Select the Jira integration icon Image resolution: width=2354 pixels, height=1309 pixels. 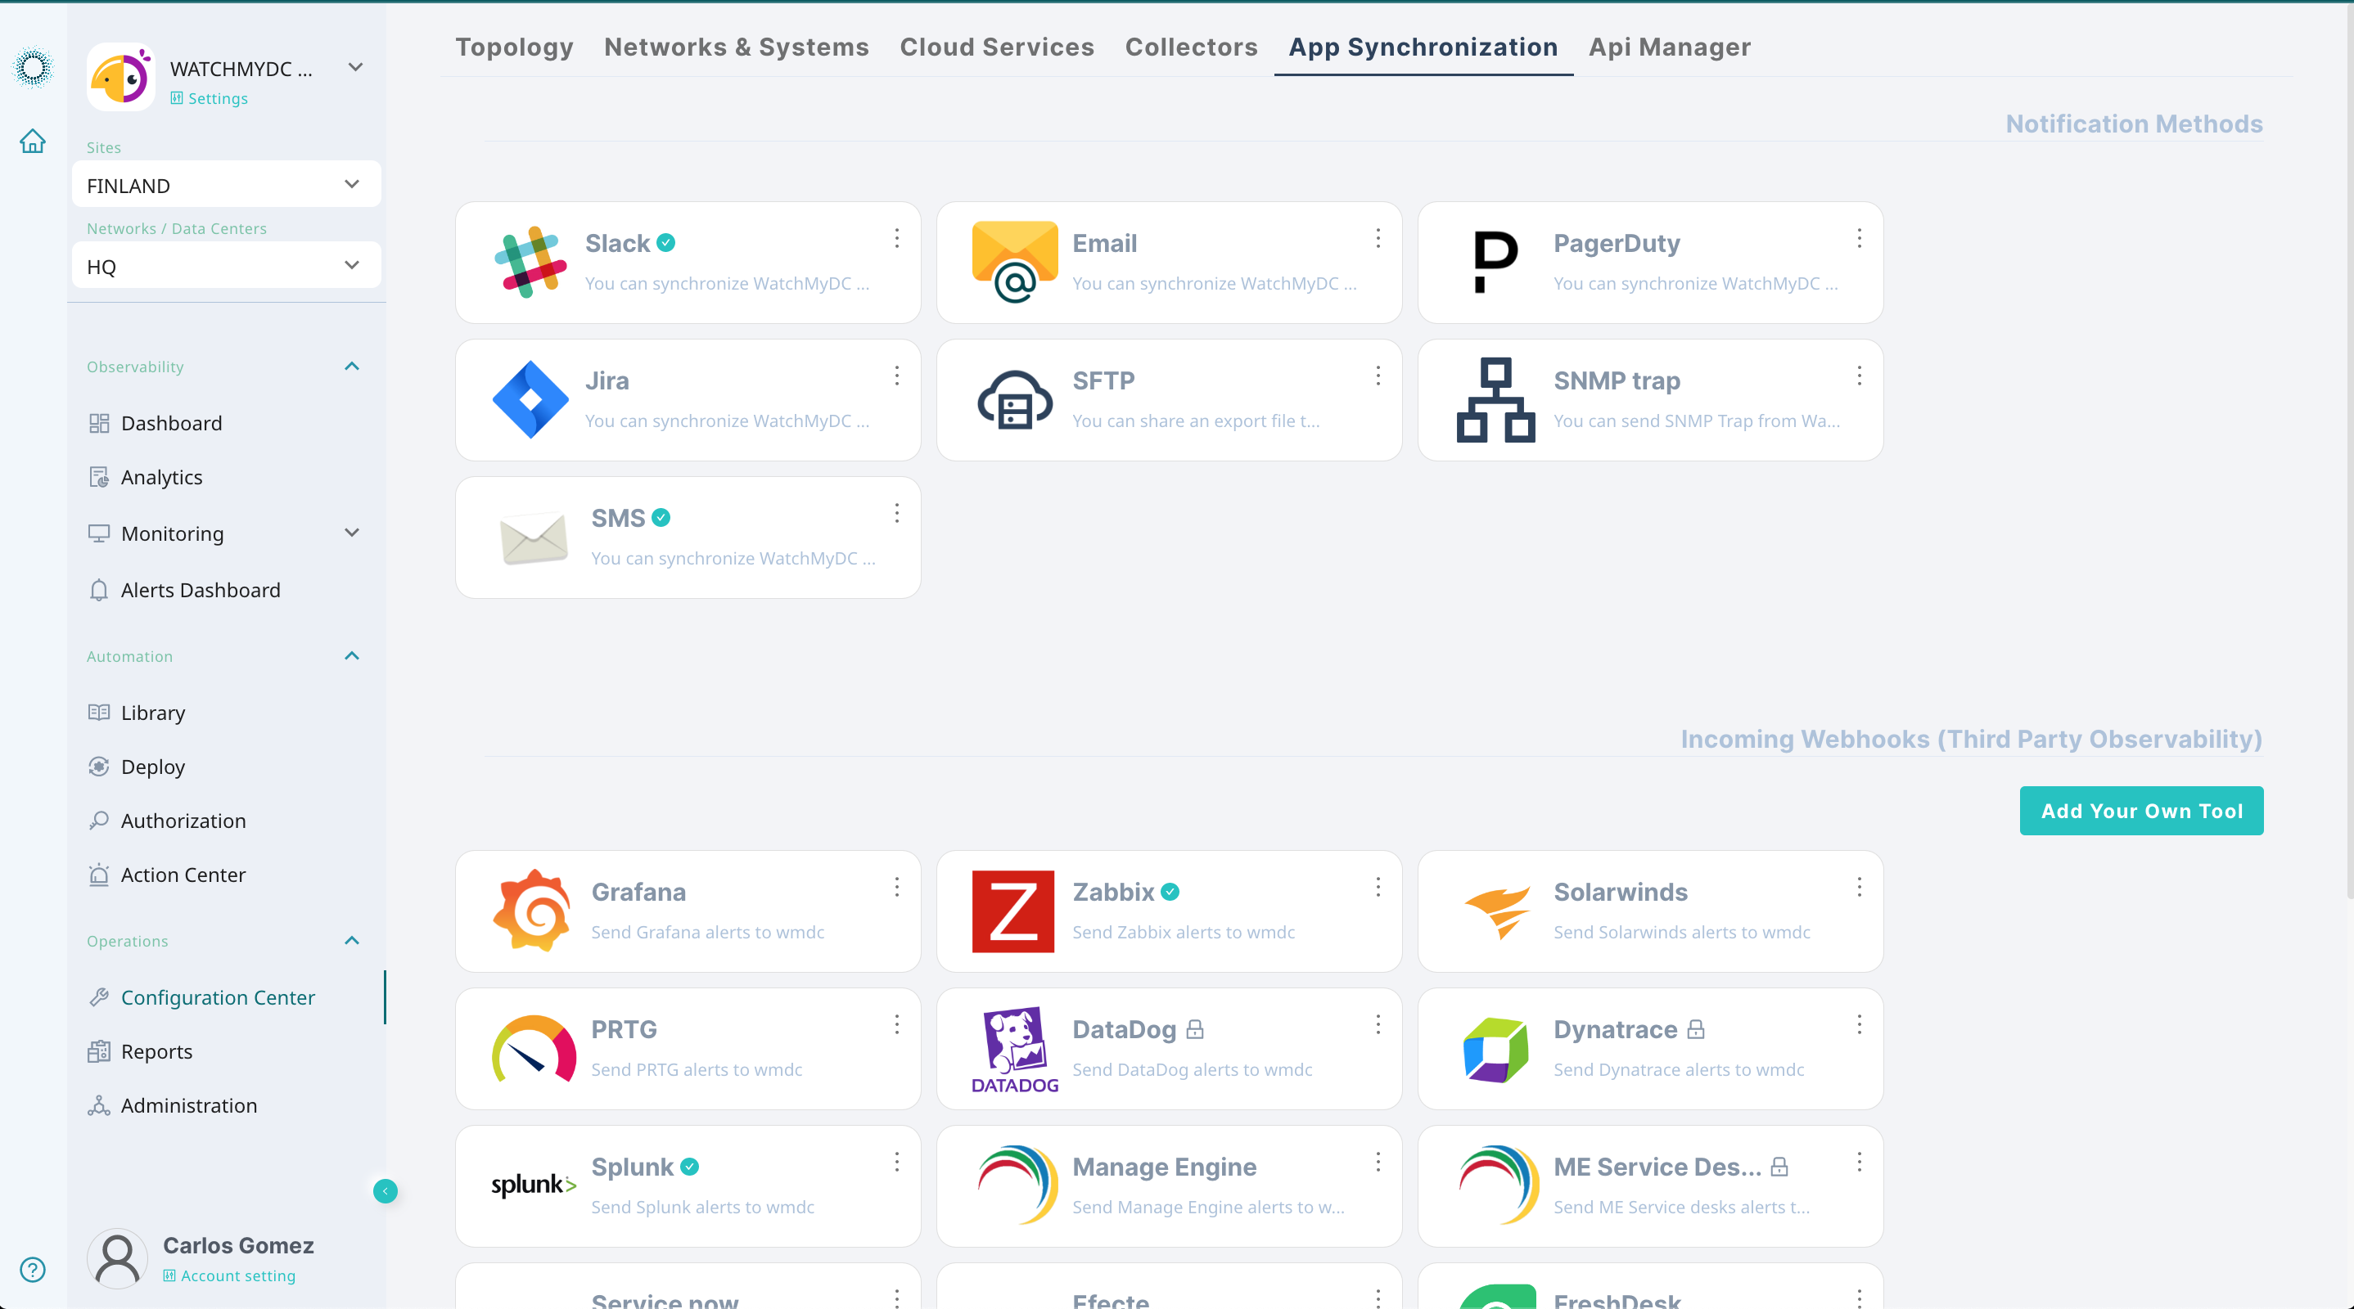pos(533,399)
